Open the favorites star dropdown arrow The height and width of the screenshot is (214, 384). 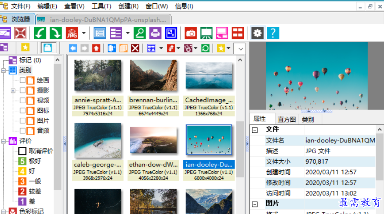pyautogui.click(x=228, y=48)
